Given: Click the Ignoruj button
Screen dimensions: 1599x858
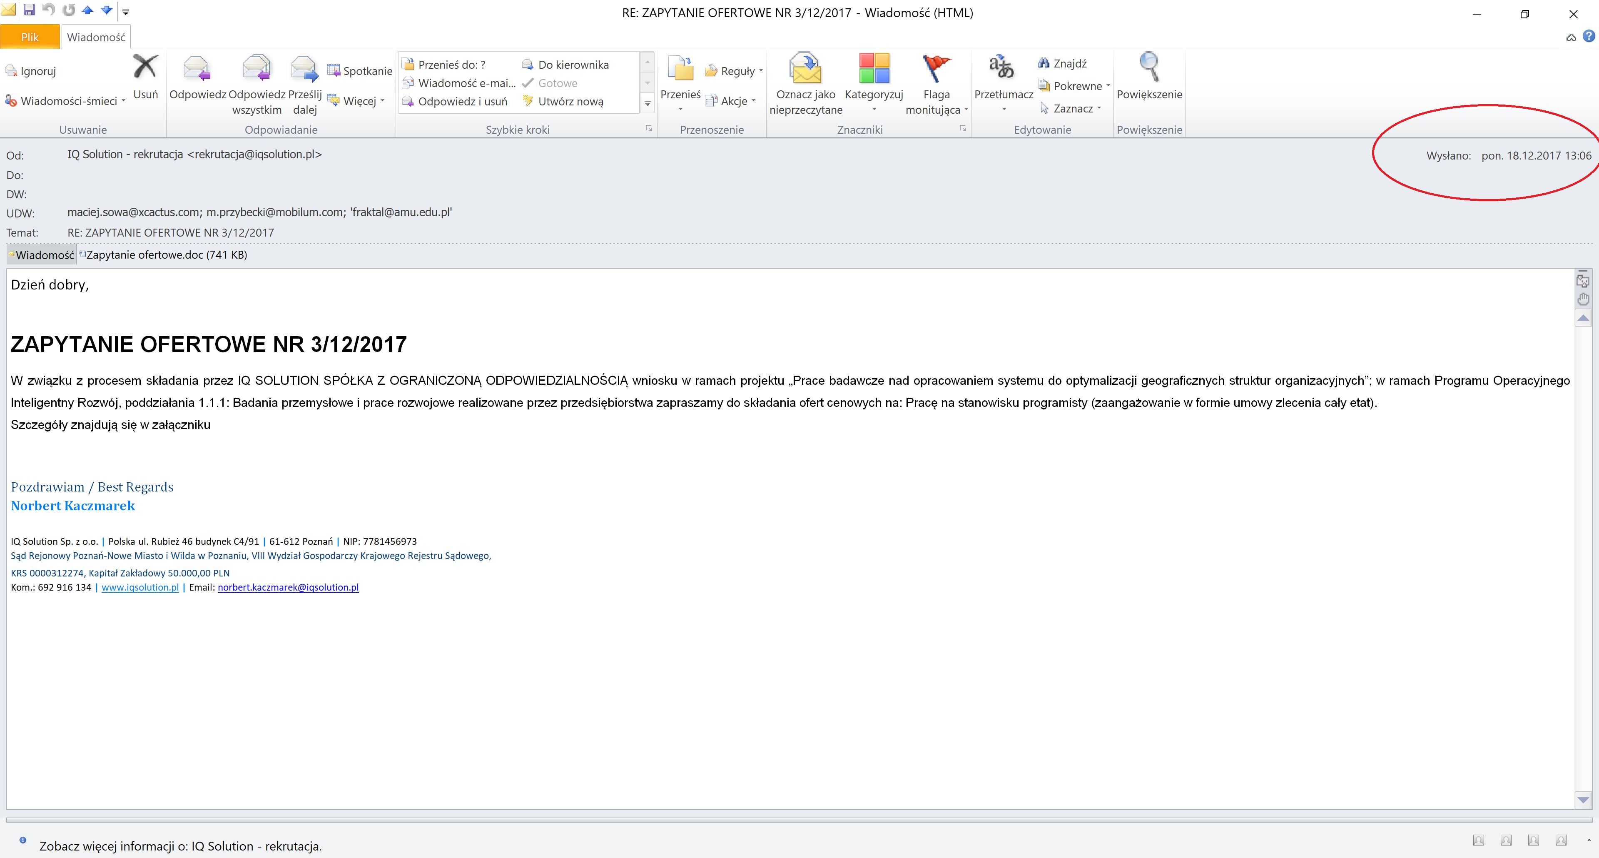Looking at the screenshot, I should coord(31,71).
